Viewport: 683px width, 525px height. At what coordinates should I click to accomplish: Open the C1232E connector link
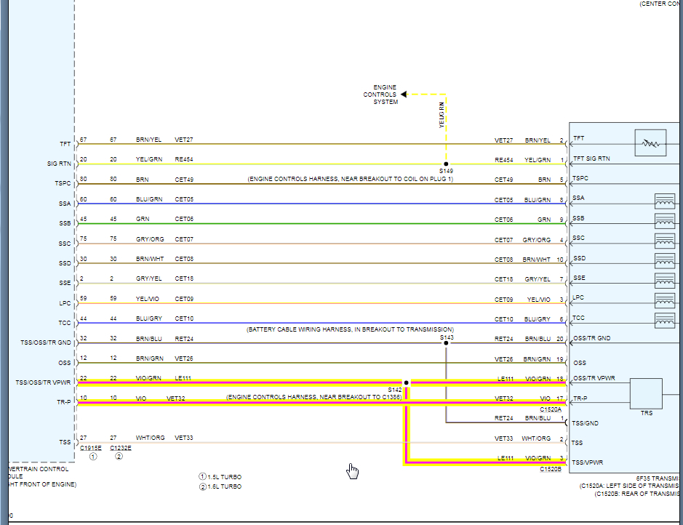121,448
